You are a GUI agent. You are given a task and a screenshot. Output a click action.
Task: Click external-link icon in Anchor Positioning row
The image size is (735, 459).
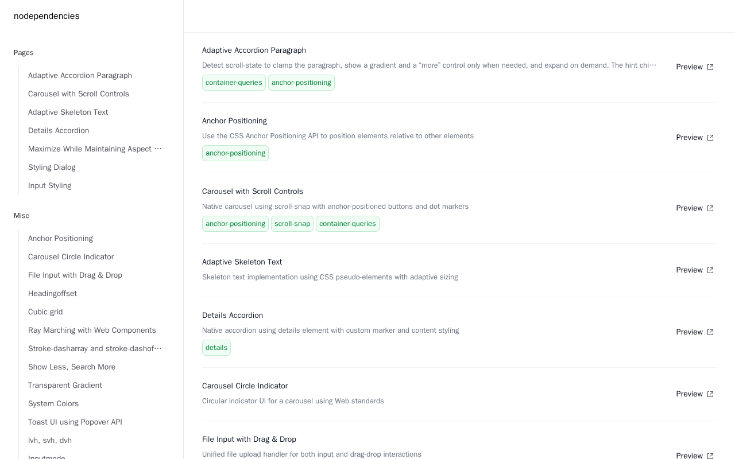click(710, 138)
